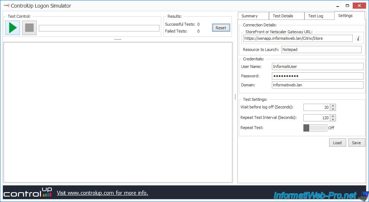369x202 pixels.
Task: Click the Repeat Test Interval number field
Action: (317, 117)
